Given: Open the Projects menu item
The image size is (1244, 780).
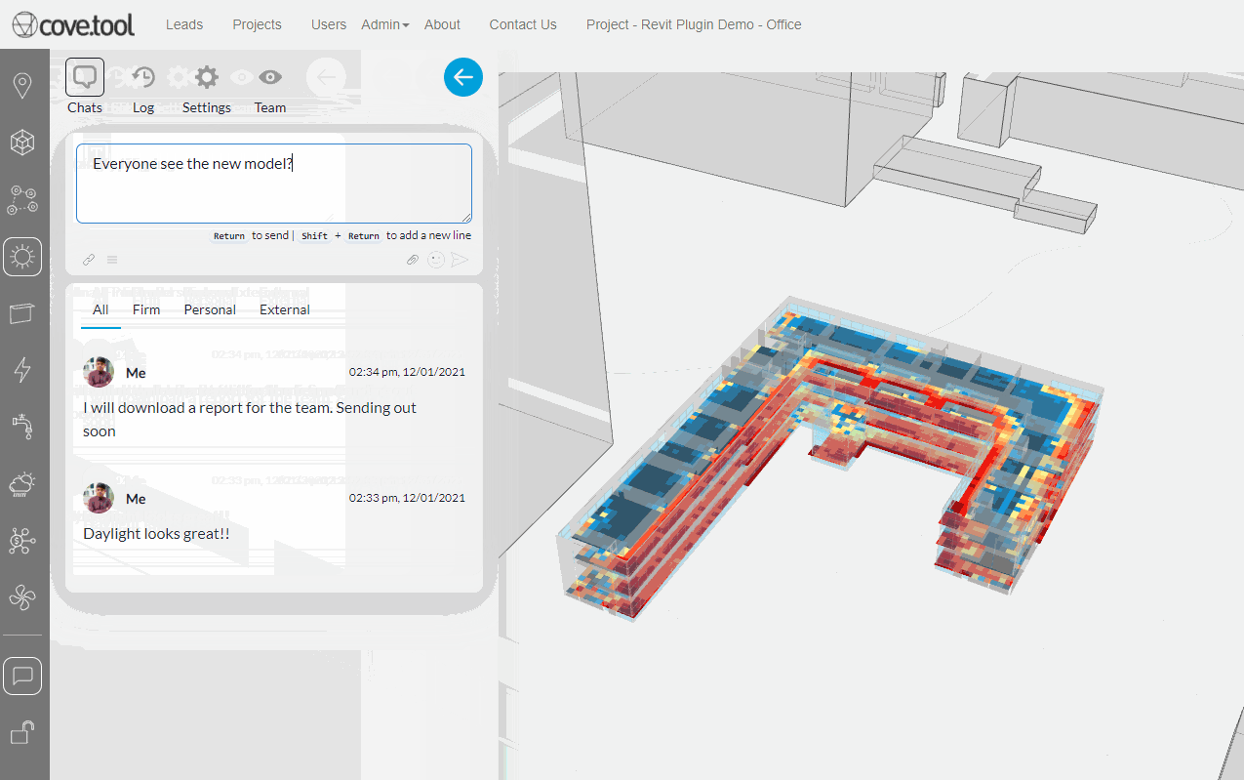Looking at the screenshot, I should click(257, 24).
